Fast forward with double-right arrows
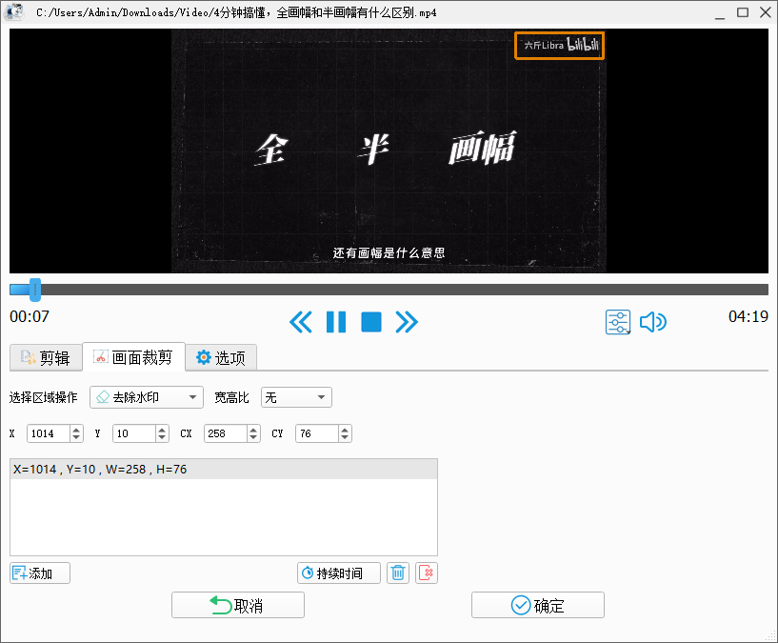This screenshot has height=643, width=778. coord(407,322)
